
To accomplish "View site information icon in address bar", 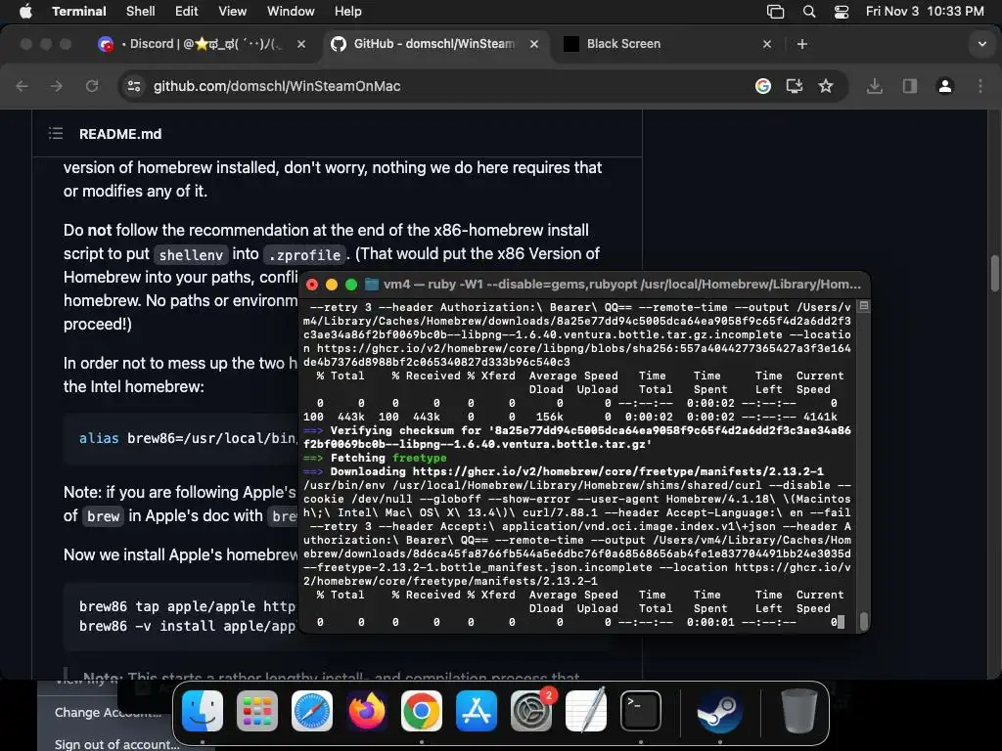I will 133,86.
